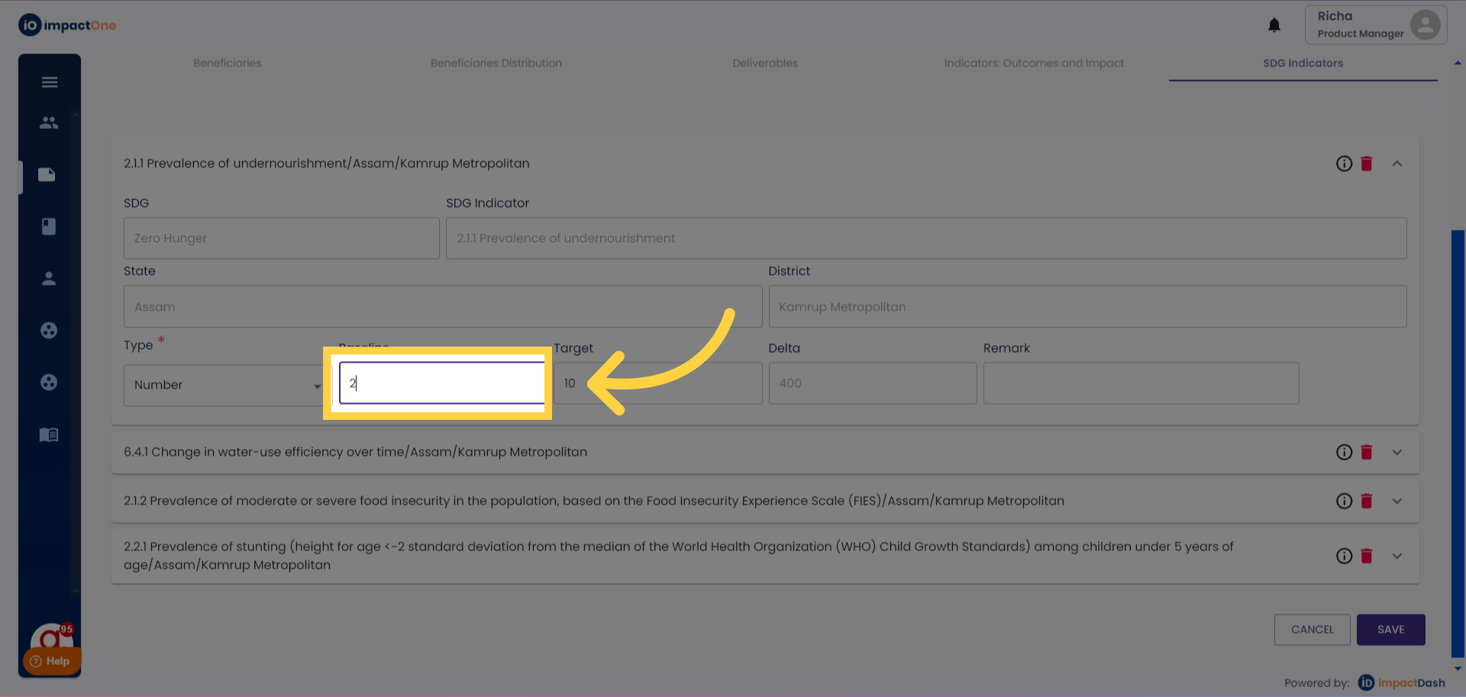Expand the 2.2.1 stunting prevalence section
Screen dimensions: 1466x697
point(1397,557)
